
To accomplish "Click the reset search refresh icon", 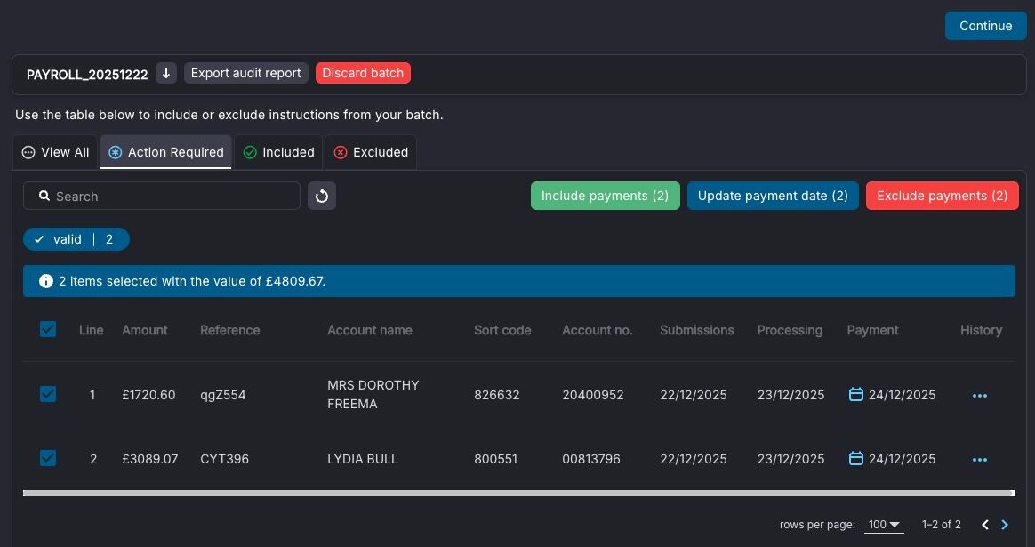I will click(x=322, y=197).
